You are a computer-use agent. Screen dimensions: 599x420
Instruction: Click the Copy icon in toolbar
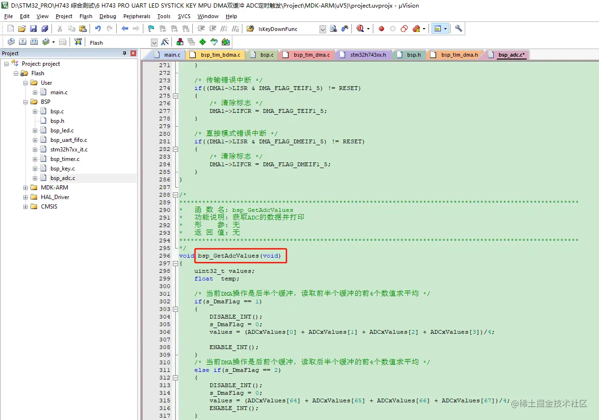tap(71, 29)
